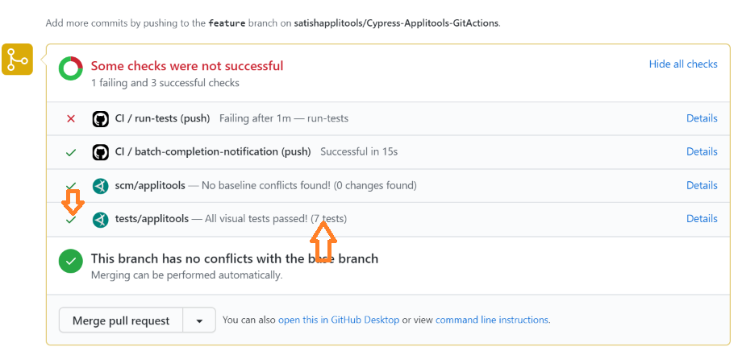Click the yellow git merge icon
Screen dimensions: 738x351
(17, 60)
